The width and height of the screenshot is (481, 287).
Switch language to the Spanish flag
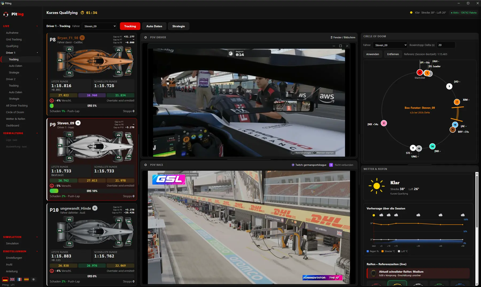[x=26, y=279]
